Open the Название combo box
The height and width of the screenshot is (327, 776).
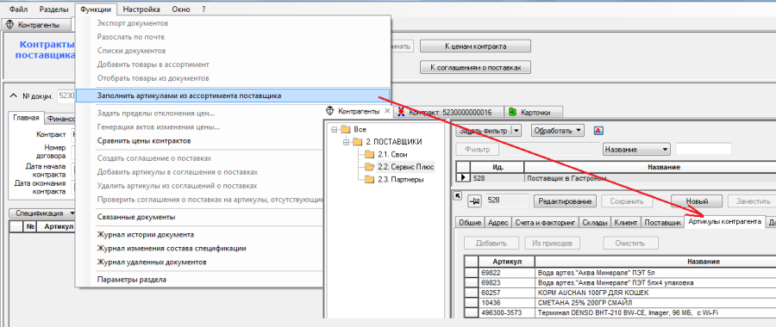coord(636,149)
